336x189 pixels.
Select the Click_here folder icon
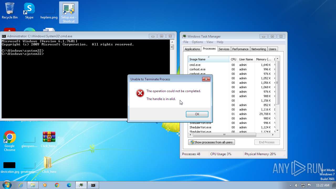coord(49,165)
